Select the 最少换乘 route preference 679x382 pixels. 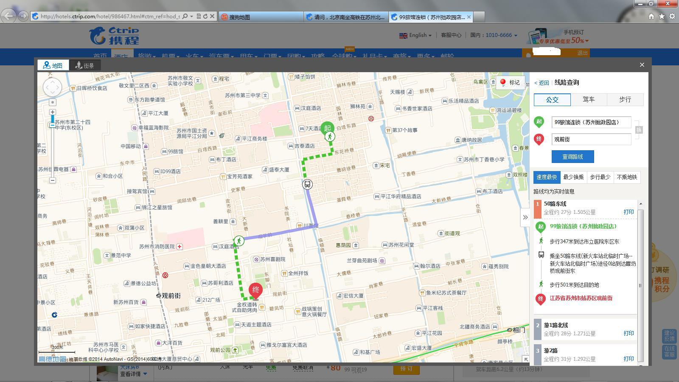pyautogui.click(x=573, y=177)
